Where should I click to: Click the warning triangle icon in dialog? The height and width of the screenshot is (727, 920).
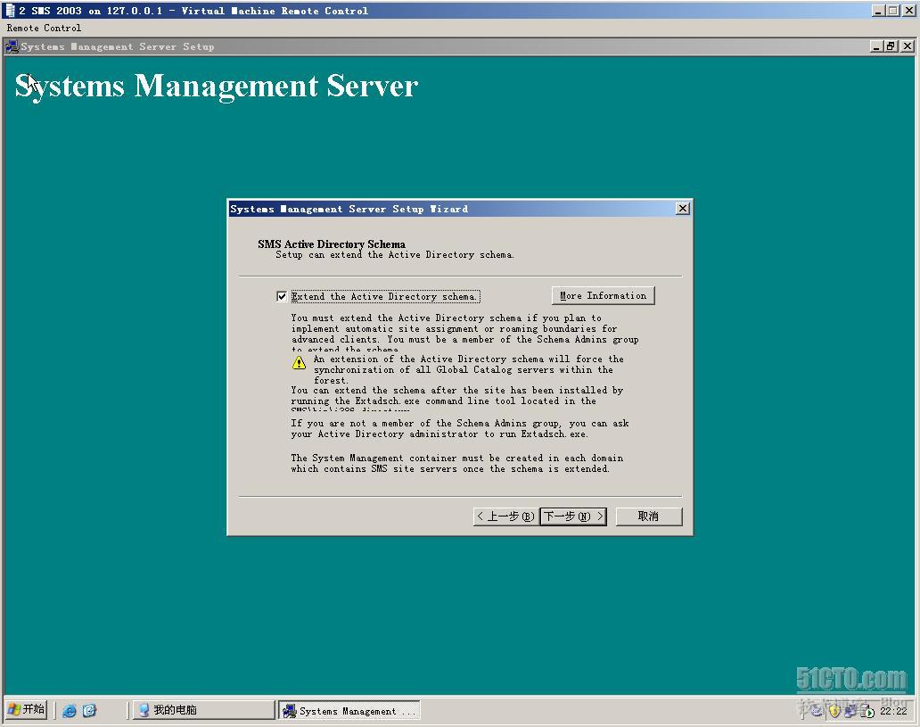tap(299, 363)
